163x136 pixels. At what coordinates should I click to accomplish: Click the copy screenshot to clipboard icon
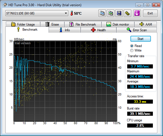click(x=111, y=13)
